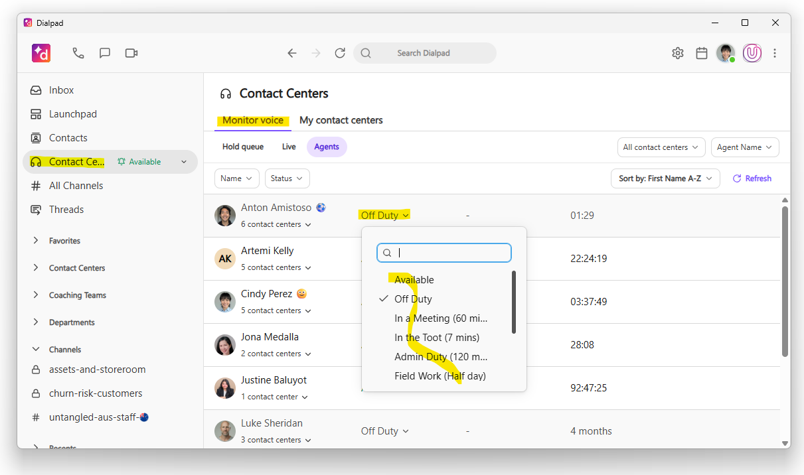
Task: Expand Artemi Kelly's 5 contact centers
Action: point(276,267)
